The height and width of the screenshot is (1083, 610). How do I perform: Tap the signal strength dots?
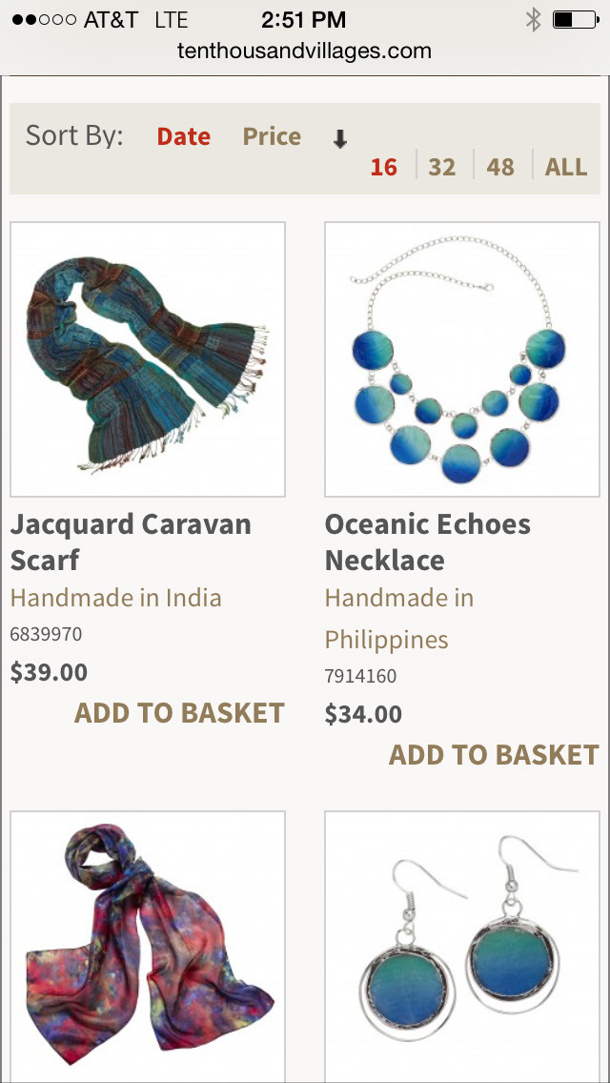coord(44,20)
